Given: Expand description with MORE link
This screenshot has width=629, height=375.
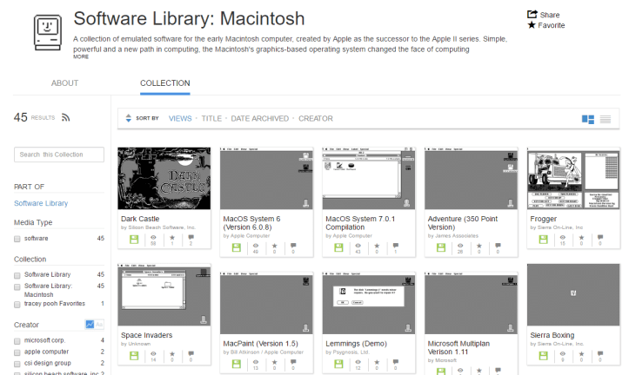Looking at the screenshot, I should tap(80, 57).
